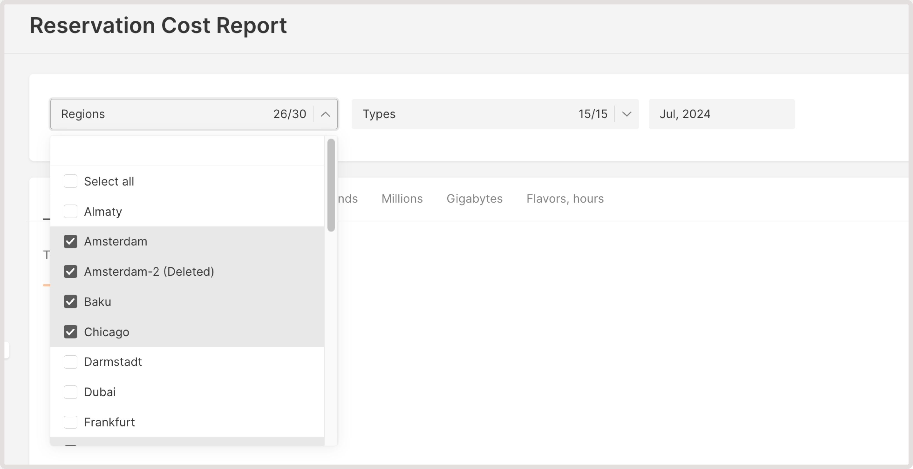Uncheck the Amsterdam region
Viewport: 913px width, 469px height.
[x=70, y=241]
